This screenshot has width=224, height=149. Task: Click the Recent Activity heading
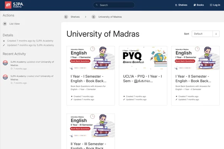click(14, 54)
